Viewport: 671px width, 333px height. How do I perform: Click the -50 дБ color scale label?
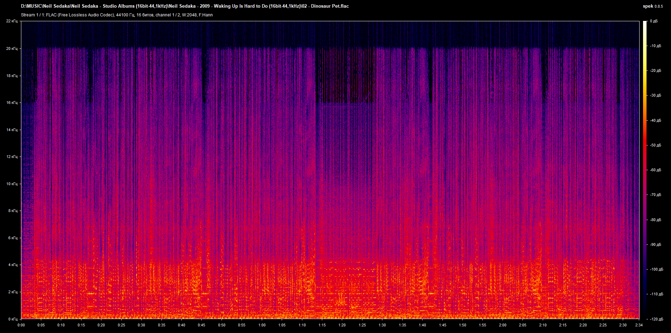(x=655, y=145)
